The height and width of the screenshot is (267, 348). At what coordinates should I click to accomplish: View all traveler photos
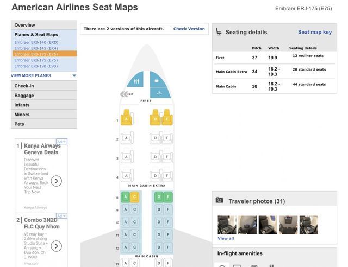(226, 238)
